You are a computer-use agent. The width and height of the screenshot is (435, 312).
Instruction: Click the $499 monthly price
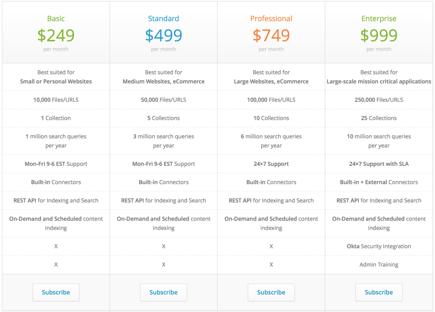[164, 35]
